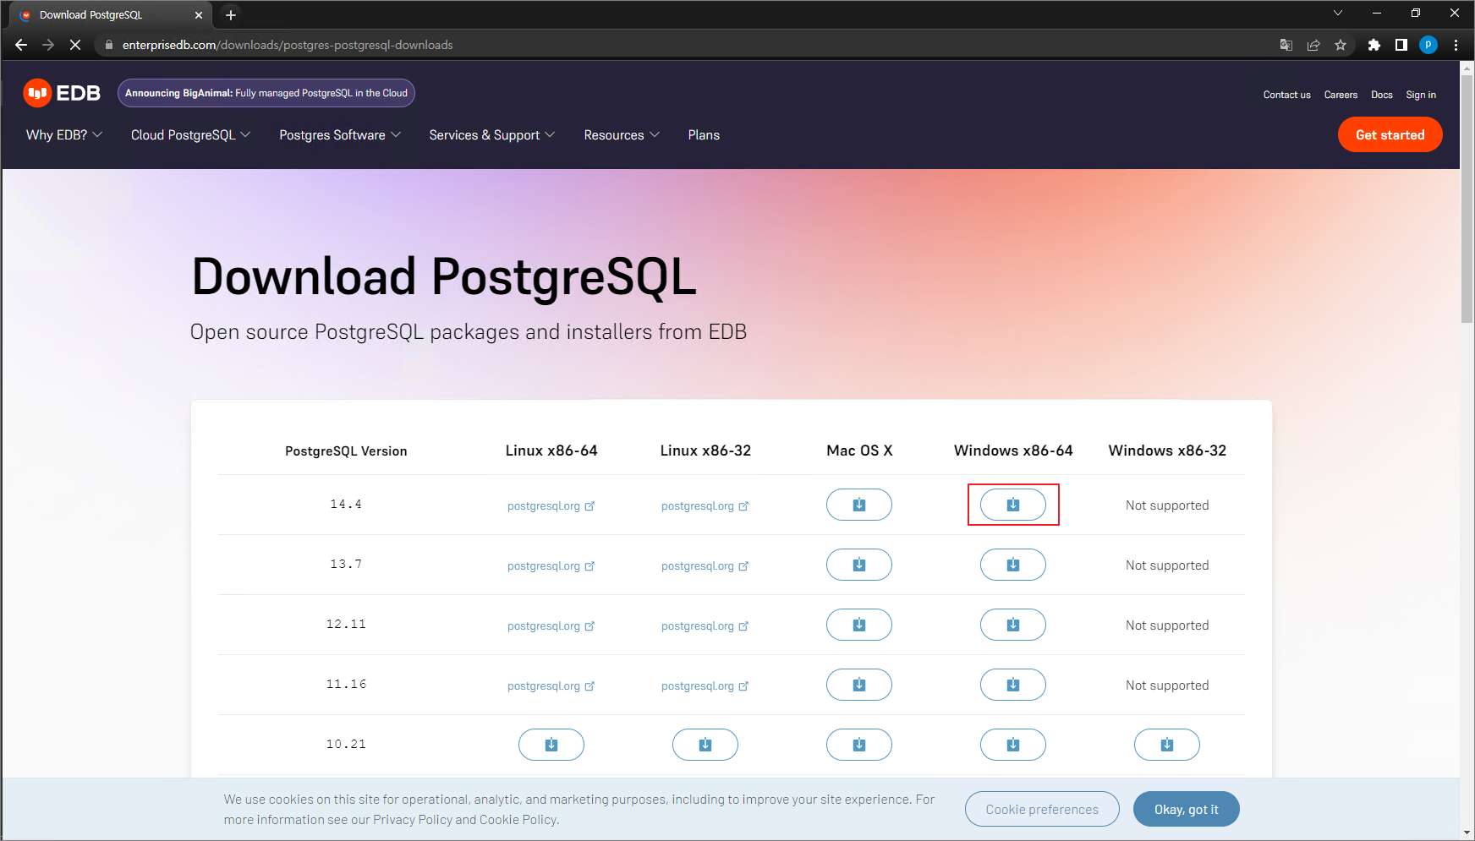Download PostgreSQL 10.21 for Windows x86-64
The width and height of the screenshot is (1475, 841).
click(1012, 745)
